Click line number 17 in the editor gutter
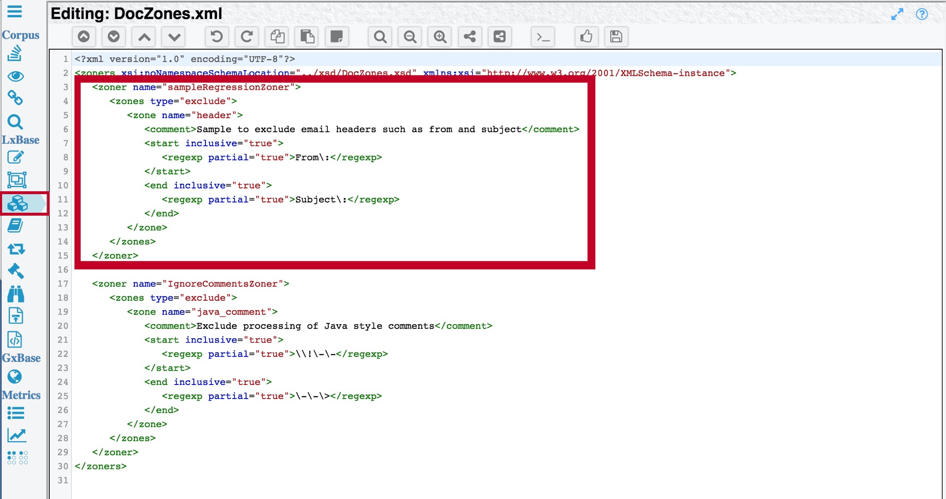Image resolution: width=946 pixels, height=499 pixels. click(63, 284)
